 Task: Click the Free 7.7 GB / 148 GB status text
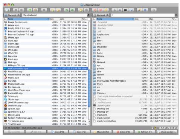point(166,128)
